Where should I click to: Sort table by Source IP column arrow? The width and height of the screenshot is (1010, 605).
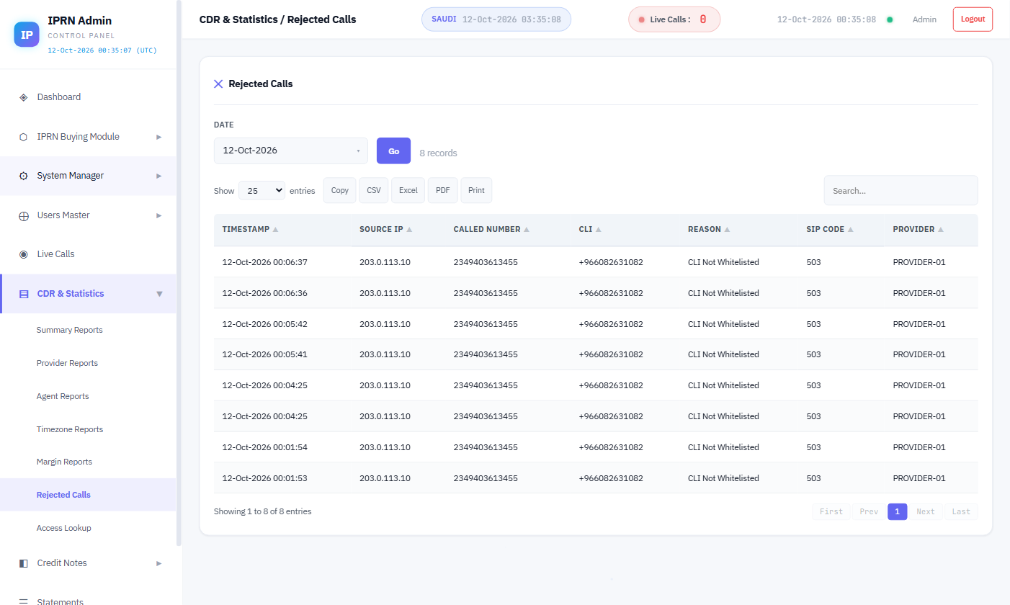pos(409,230)
